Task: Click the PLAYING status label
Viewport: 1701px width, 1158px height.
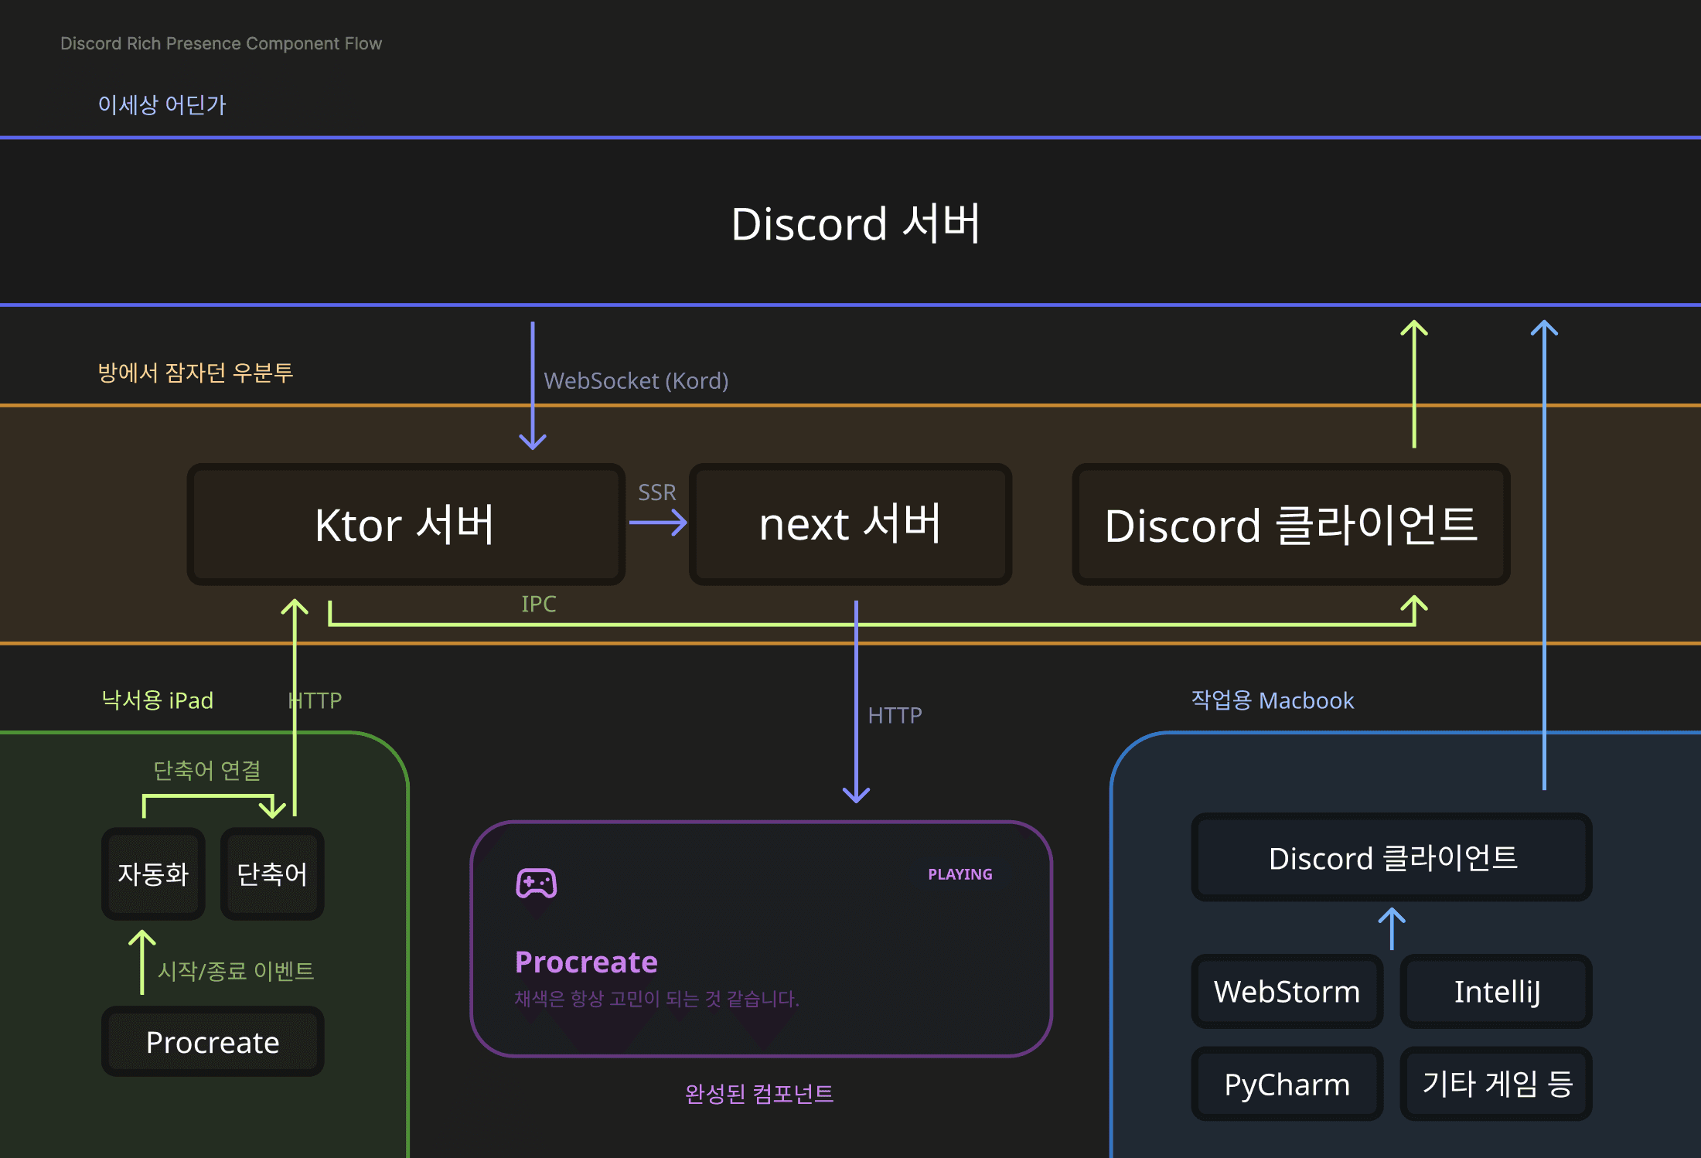Action: tap(960, 874)
